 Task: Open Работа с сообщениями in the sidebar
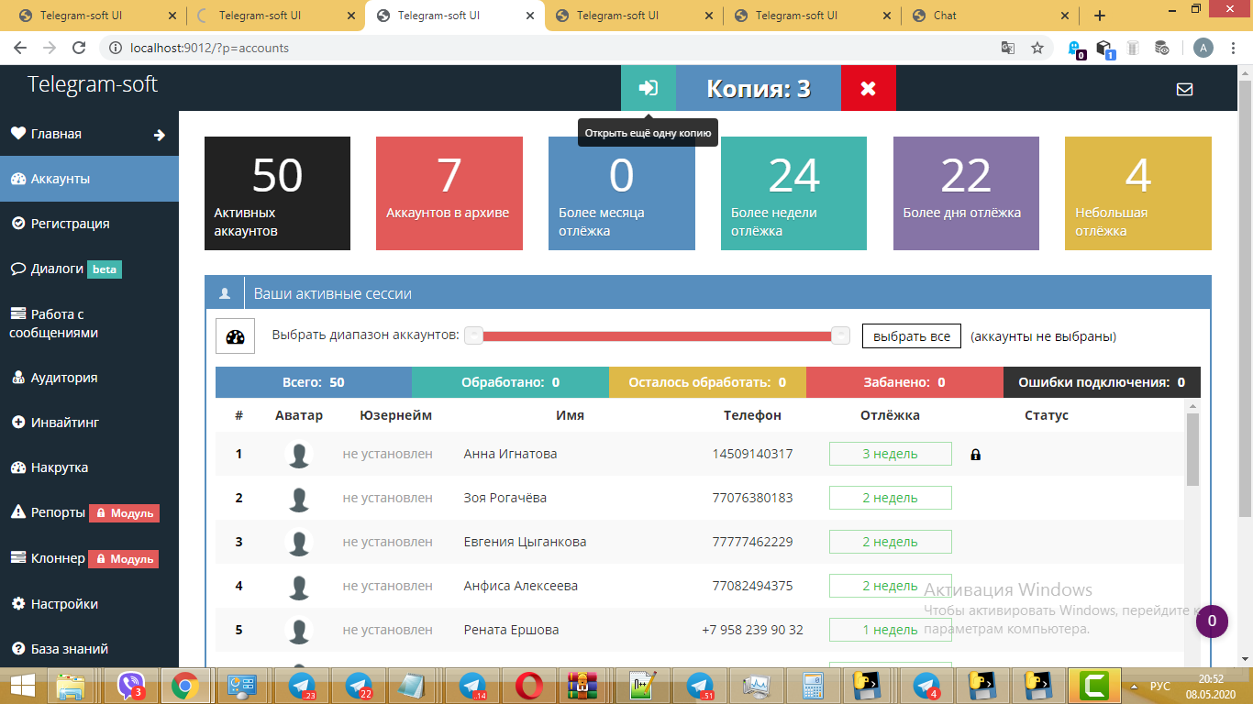89,324
